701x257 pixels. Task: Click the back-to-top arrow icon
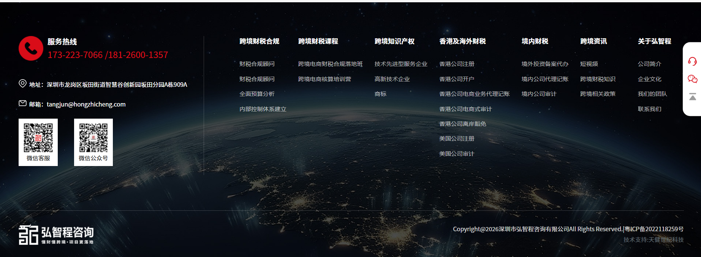coord(693,97)
